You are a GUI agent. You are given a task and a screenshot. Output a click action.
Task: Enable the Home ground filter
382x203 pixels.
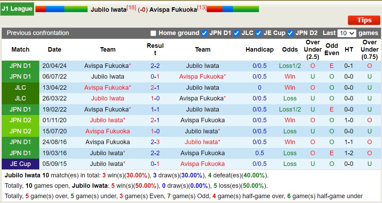[153, 33]
